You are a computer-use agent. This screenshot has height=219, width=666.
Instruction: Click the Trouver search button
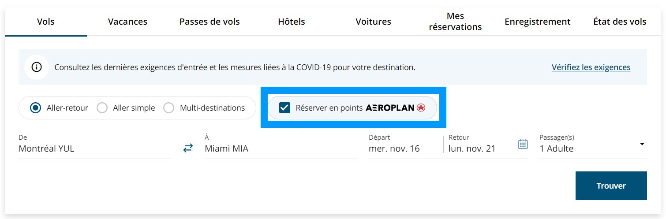click(x=611, y=186)
